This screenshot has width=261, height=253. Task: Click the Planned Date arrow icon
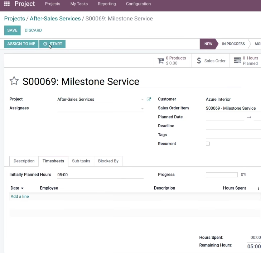point(249,117)
